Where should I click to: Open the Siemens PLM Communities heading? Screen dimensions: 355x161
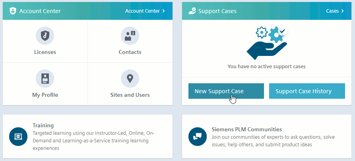click(x=247, y=129)
